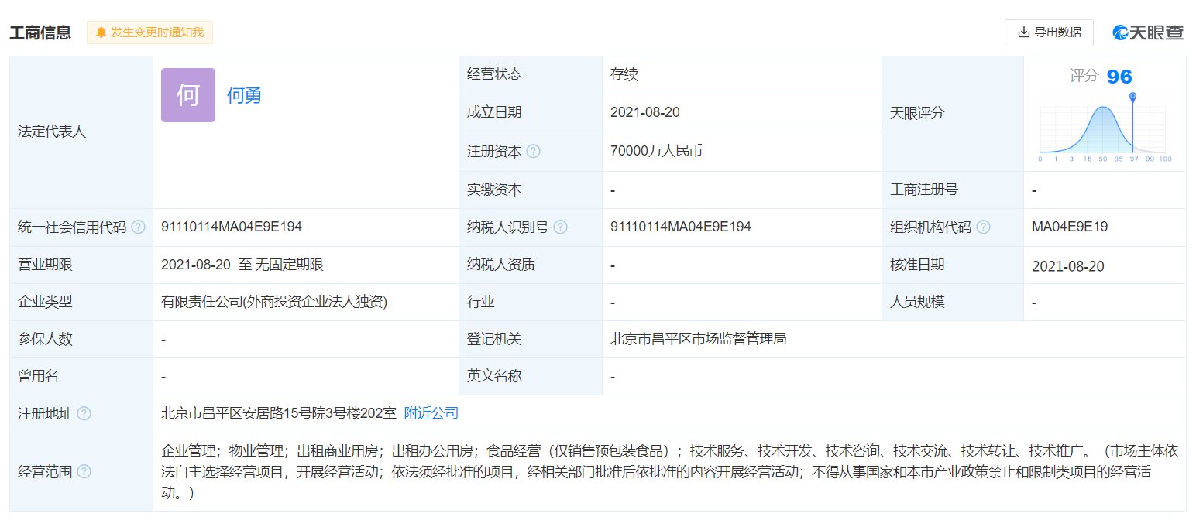1196x520 pixels.
Task: Click the 天眼查 logo in top right corner
Action: pyautogui.click(x=1148, y=32)
